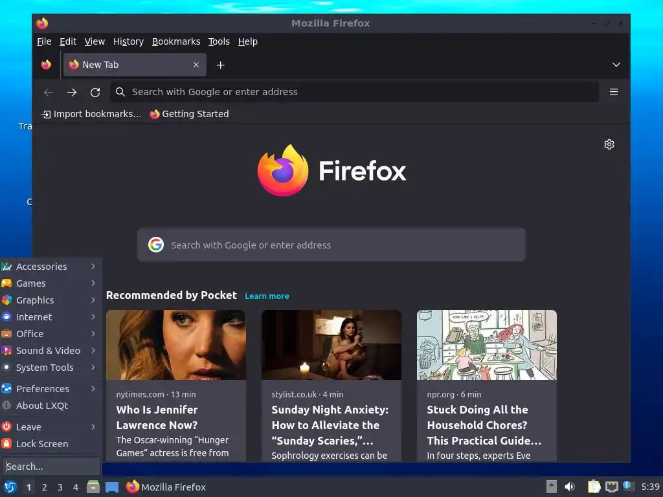Open Sunday Night Anxiety article headline
663x497 pixels.
330,425
